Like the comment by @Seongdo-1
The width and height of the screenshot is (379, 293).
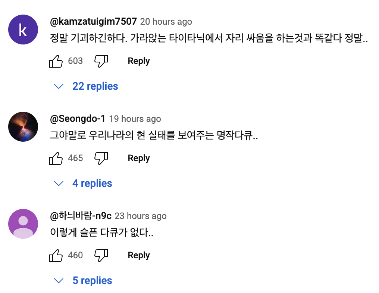(56, 158)
